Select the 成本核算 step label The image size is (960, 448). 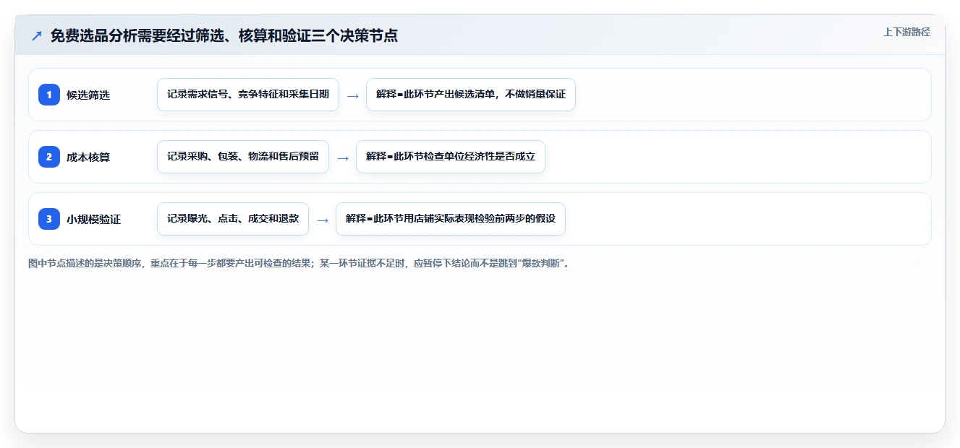pyautogui.click(x=88, y=157)
